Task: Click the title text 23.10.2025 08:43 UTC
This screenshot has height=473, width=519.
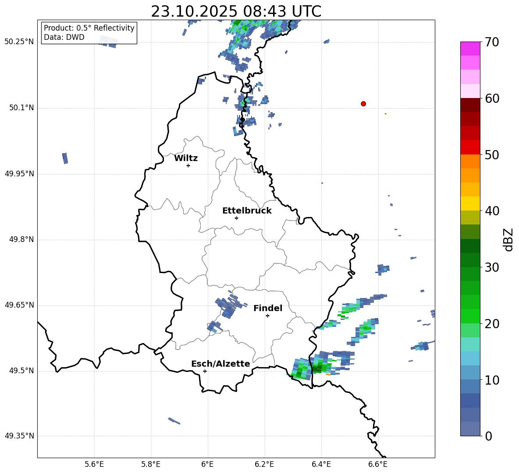Action: [236, 11]
